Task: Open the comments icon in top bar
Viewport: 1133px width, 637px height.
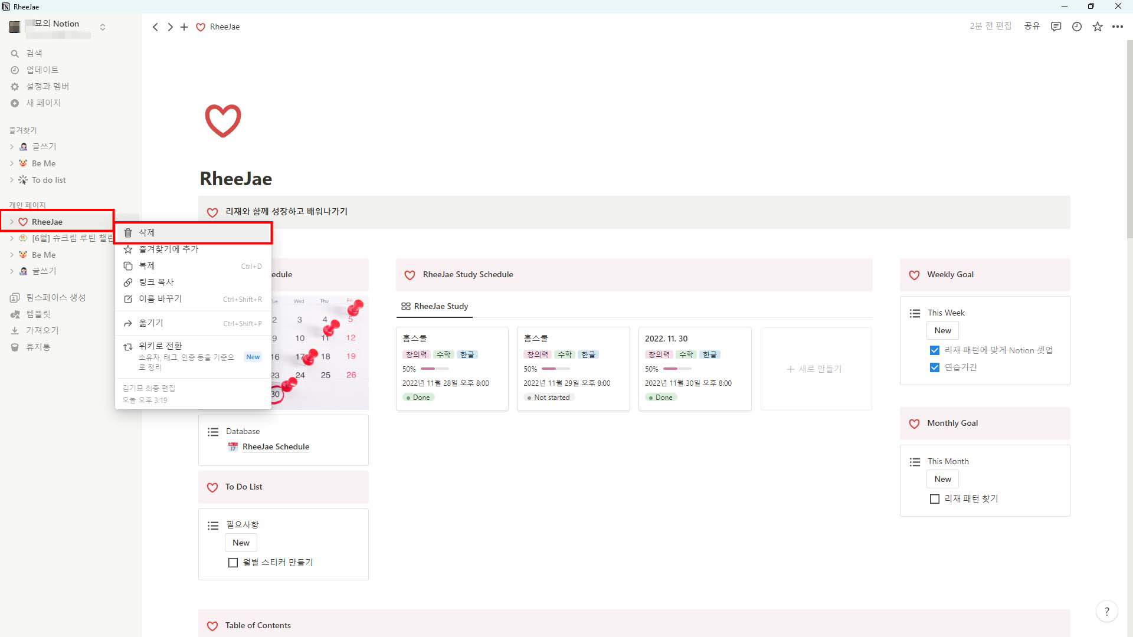Action: (1056, 27)
